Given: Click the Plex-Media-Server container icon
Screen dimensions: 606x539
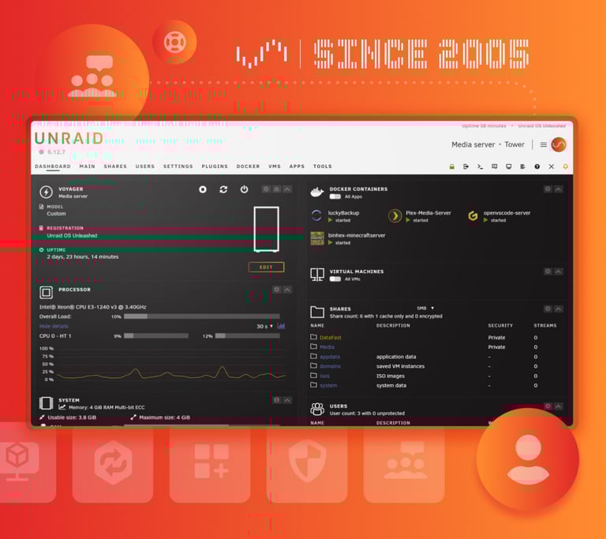Looking at the screenshot, I should 395,215.
